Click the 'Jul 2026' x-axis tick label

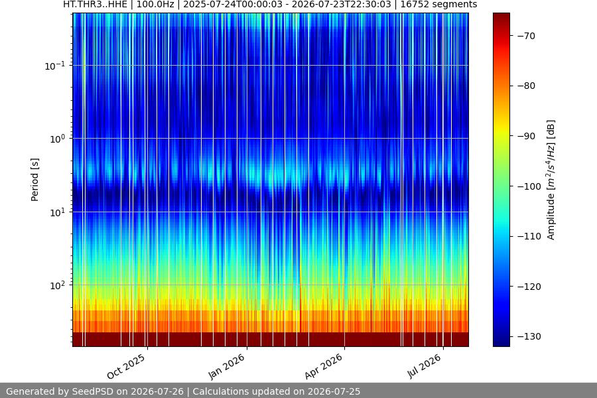tap(424, 366)
